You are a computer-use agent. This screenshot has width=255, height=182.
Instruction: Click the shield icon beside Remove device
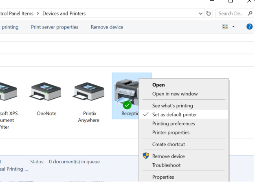click(x=146, y=156)
